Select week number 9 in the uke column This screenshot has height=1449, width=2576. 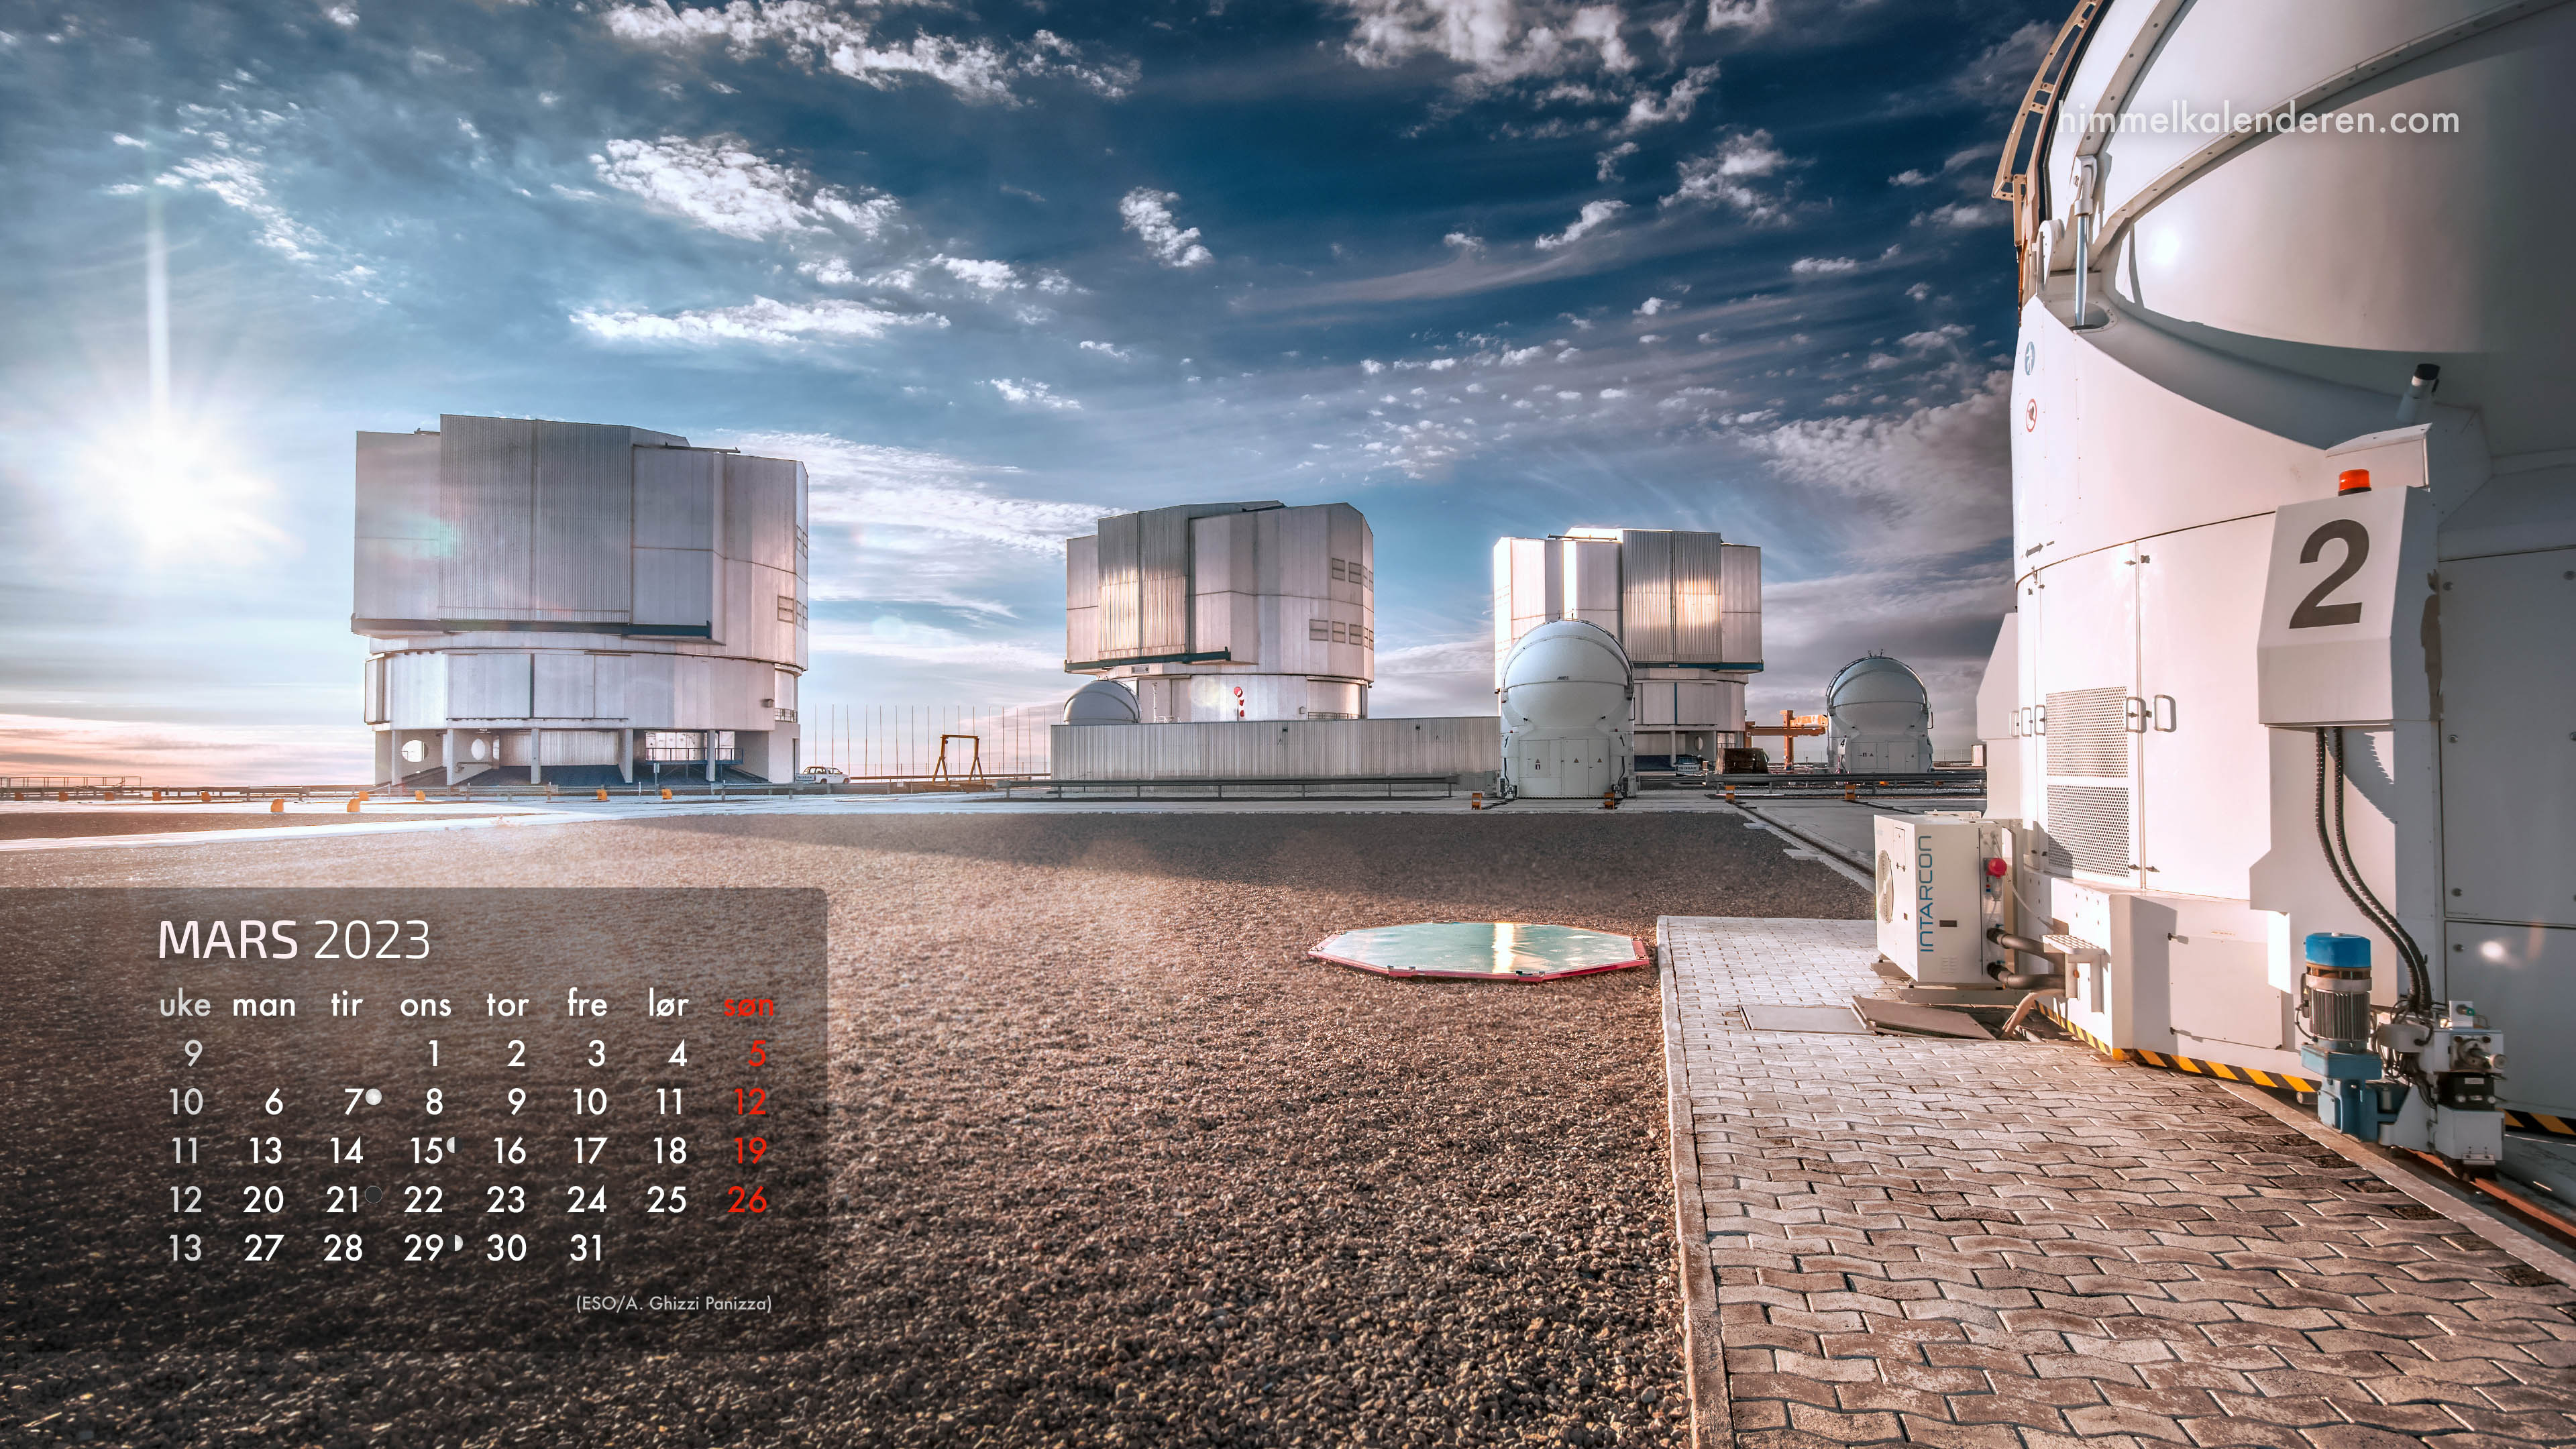194,1053
